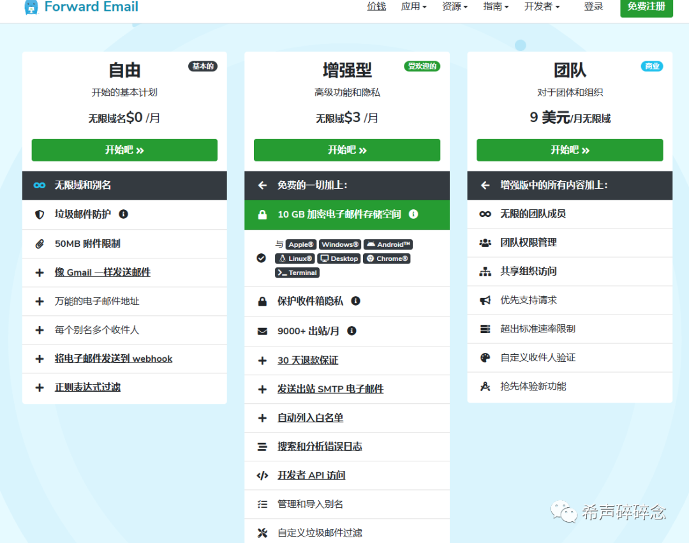Click the lock icon beside 保护收件箱隐私
689x543 pixels.
pyautogui.click(x=262, y=301)
